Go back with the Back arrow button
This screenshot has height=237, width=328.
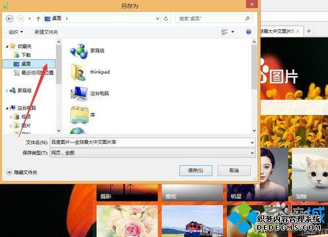(x=9, y=19)
